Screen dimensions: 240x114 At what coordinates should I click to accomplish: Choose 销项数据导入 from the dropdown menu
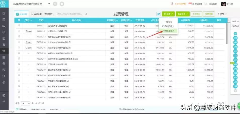point(168,26)
